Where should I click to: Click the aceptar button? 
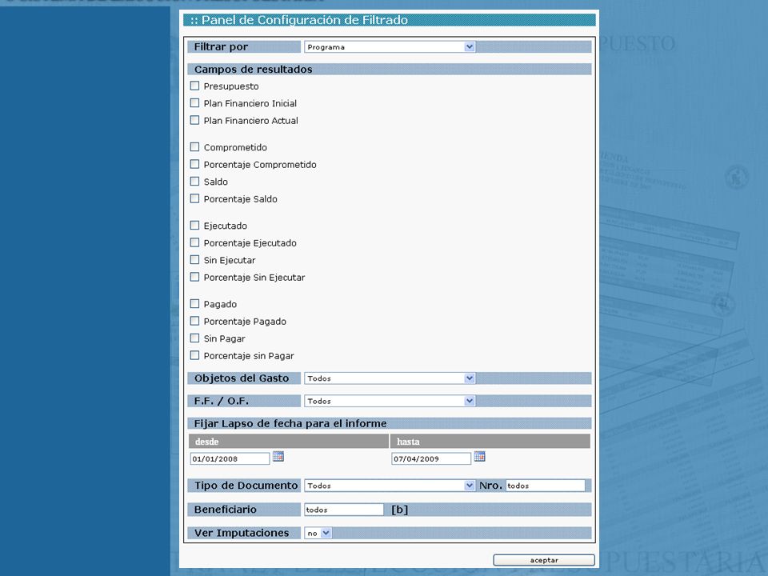pyautogui.click(x=544, y=560)
